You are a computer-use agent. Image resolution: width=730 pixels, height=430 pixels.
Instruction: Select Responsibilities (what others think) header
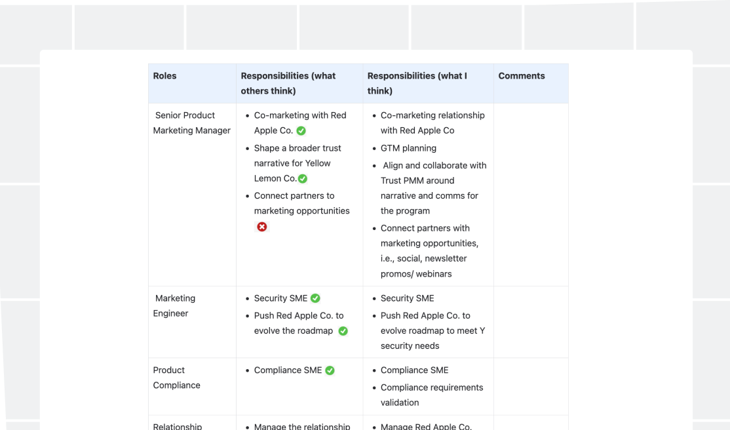299,83
